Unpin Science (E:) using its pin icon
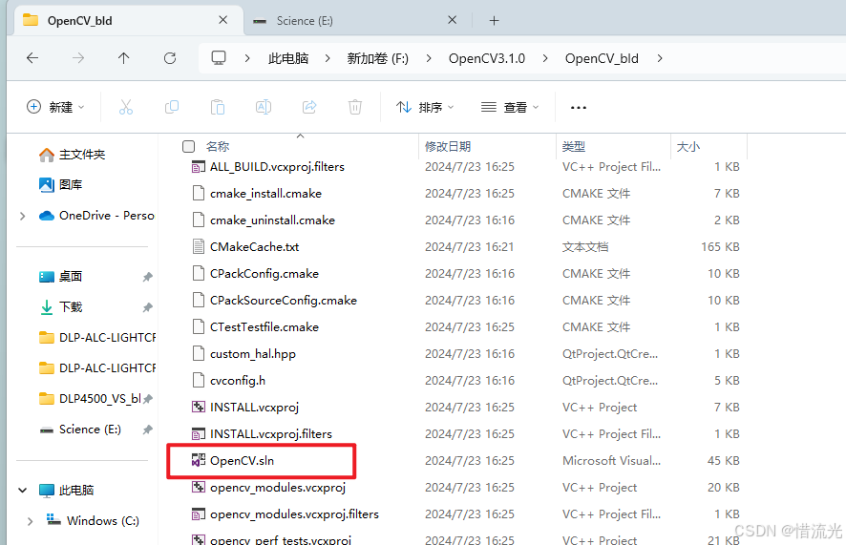 tap(147, 430)
